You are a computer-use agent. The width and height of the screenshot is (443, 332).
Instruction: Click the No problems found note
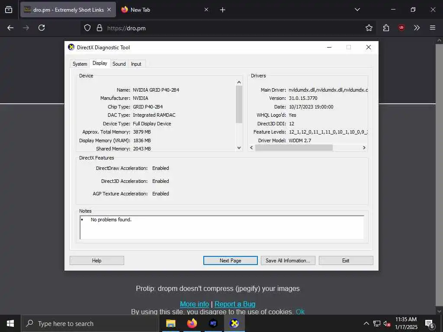[x=111, y=220]
